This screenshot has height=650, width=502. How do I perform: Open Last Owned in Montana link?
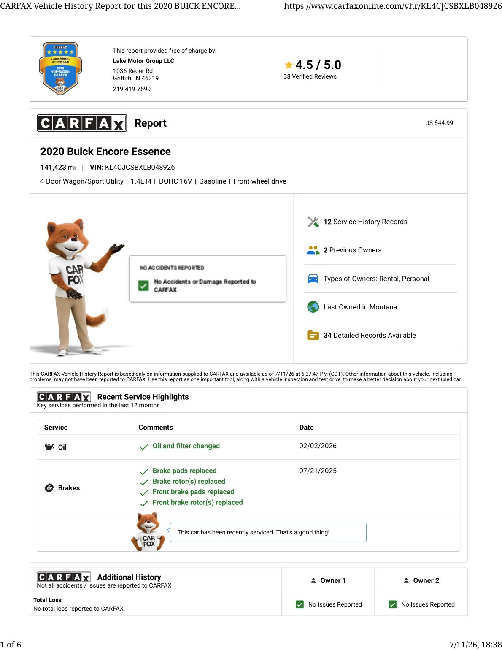click(x=360, y=307)
